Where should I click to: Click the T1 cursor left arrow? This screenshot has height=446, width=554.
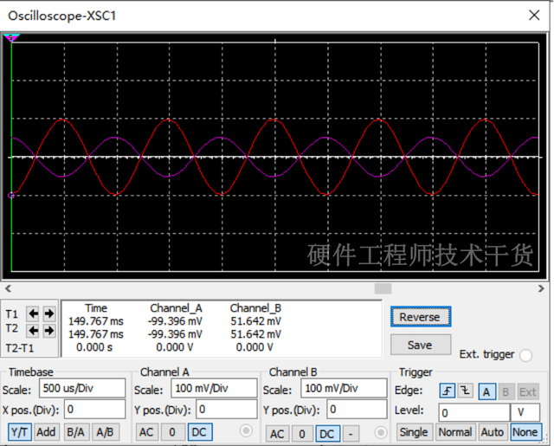tap(33, 313)
